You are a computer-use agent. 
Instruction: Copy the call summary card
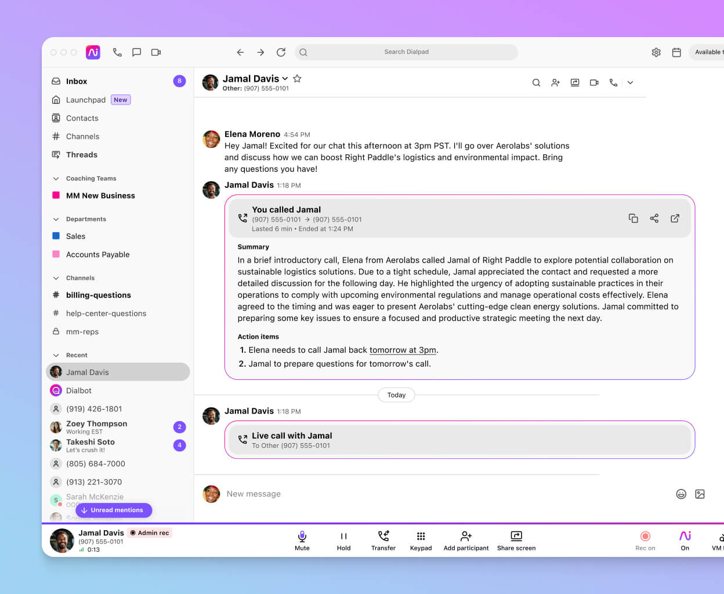(x=633, y=218)
